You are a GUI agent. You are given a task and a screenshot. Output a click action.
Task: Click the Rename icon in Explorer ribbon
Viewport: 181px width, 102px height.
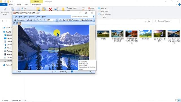(56, 9)
